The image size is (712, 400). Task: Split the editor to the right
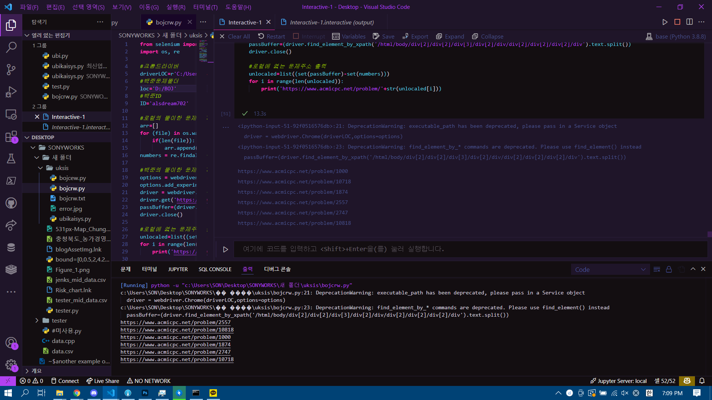[689, 22]
